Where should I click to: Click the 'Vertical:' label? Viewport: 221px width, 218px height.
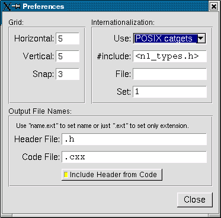pos(39,56)
